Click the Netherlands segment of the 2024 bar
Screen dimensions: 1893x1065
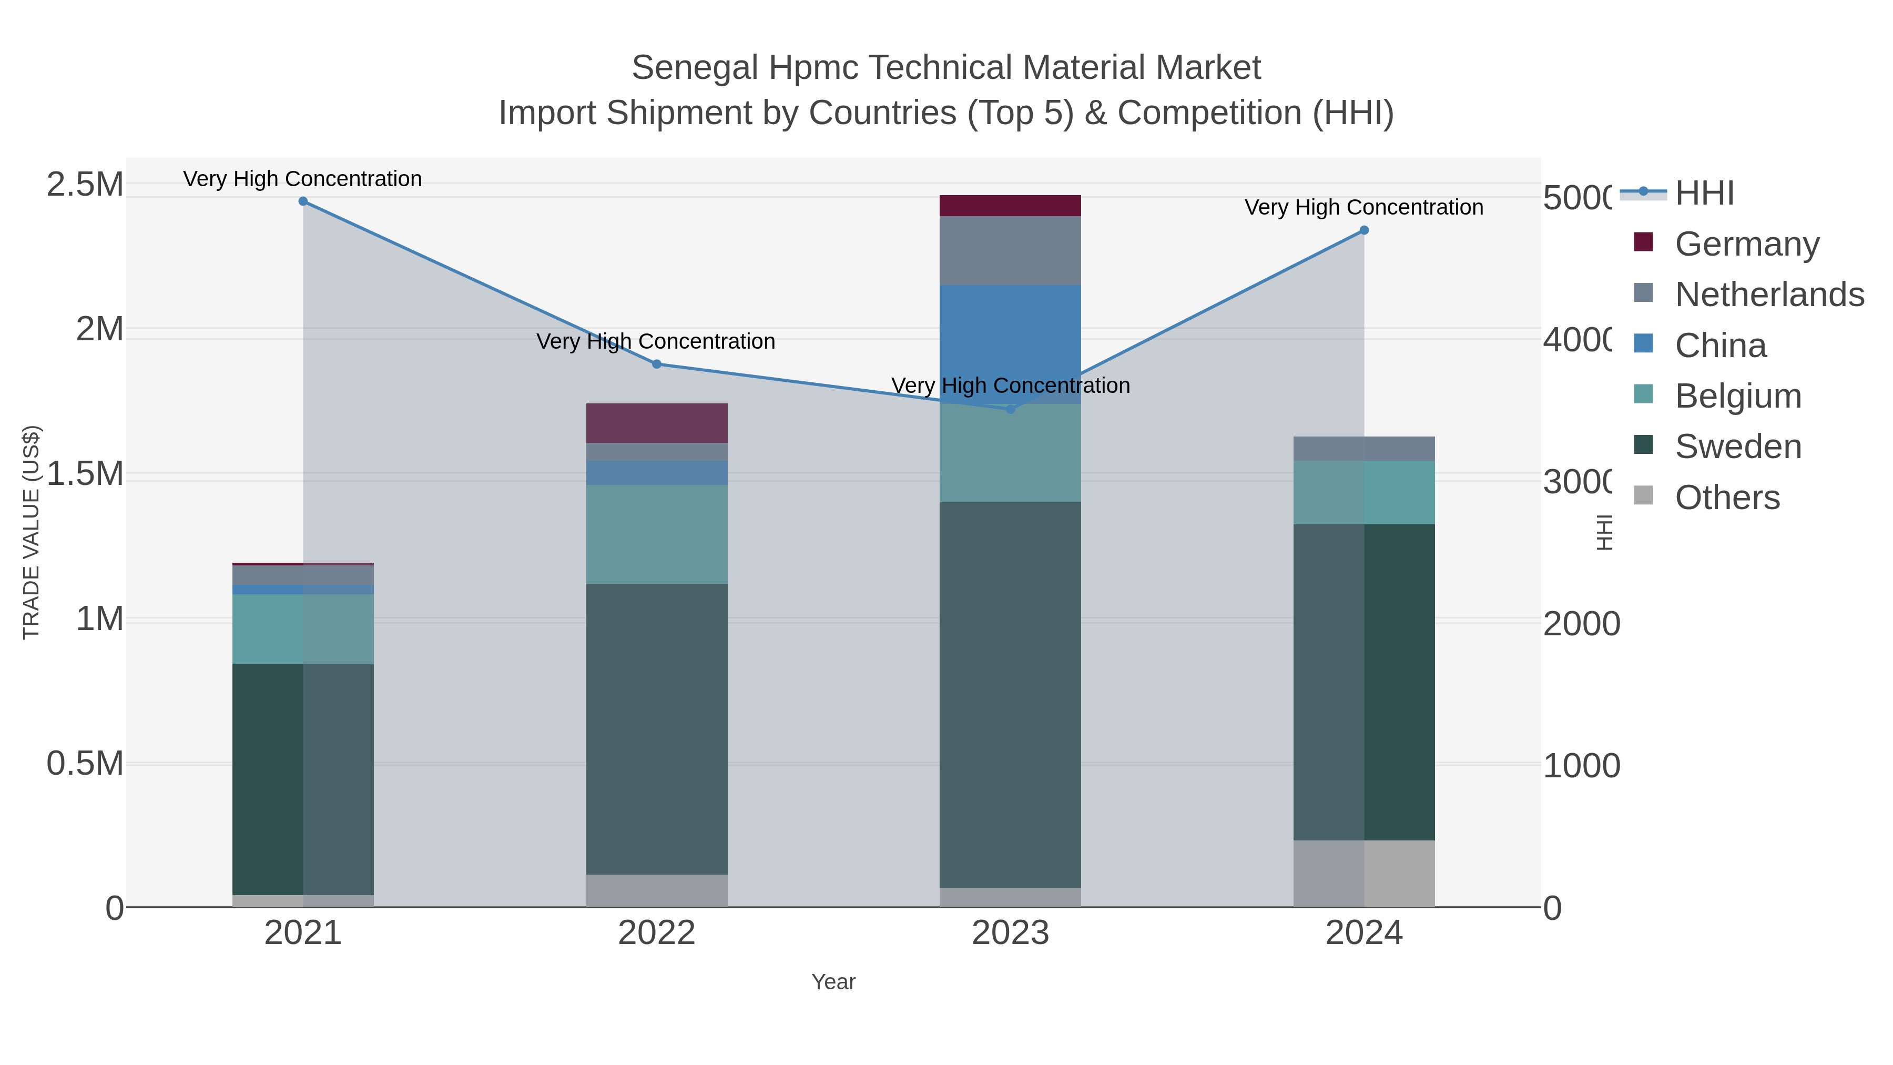(x=1364, y=448)
